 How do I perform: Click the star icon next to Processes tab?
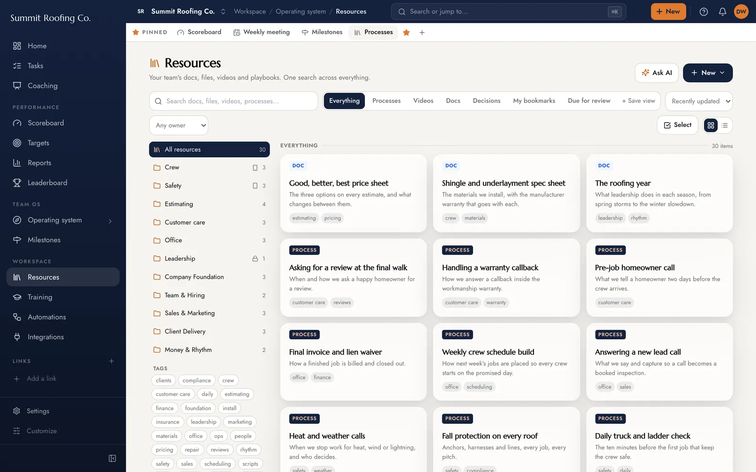click(406, 32)
